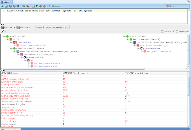Image resolution: width=191 pixels, height=130 pixels.
Task: Click the Access Predicates icon in left plan
Action: point(26,57)
